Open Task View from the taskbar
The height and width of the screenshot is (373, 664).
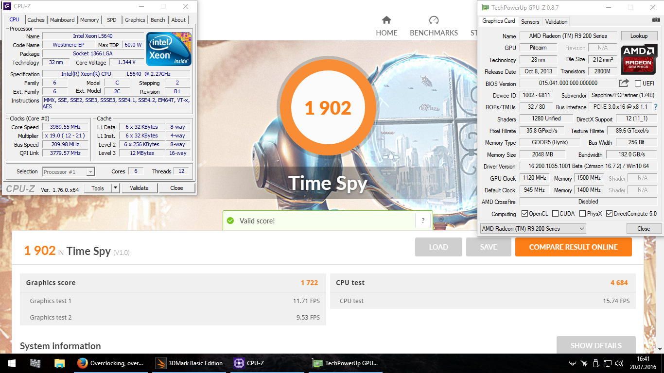click(x=35, y=363)
